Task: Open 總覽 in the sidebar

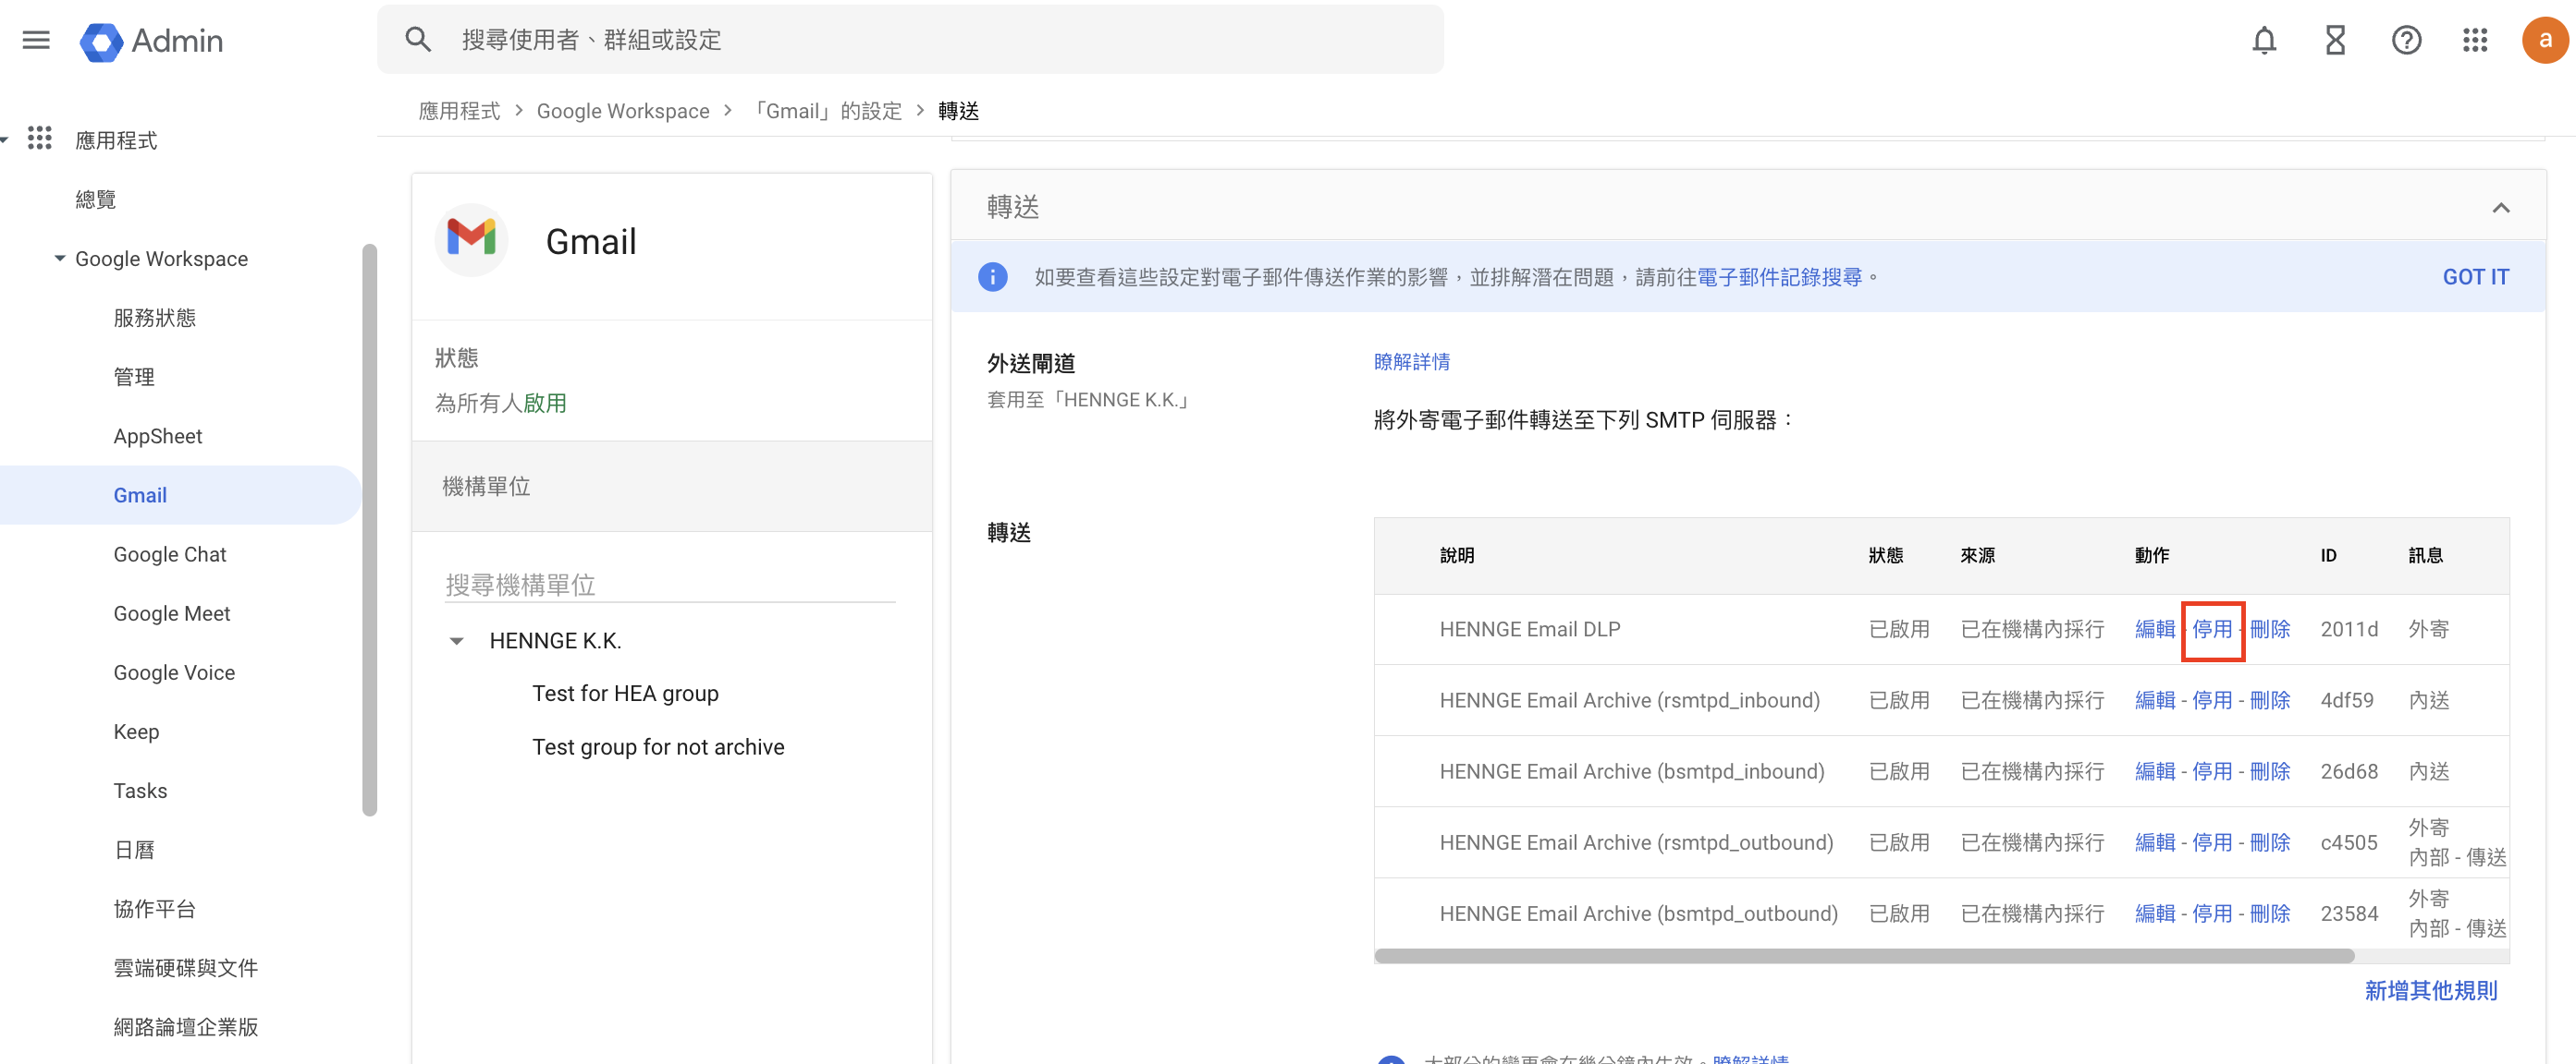Action: (x=96, y=199)
